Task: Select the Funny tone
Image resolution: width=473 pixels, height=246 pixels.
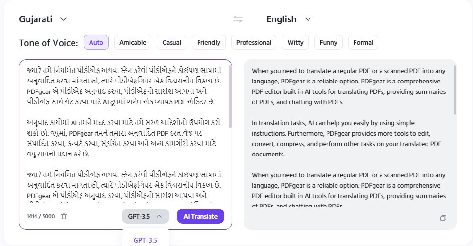Action: point(328,42)
